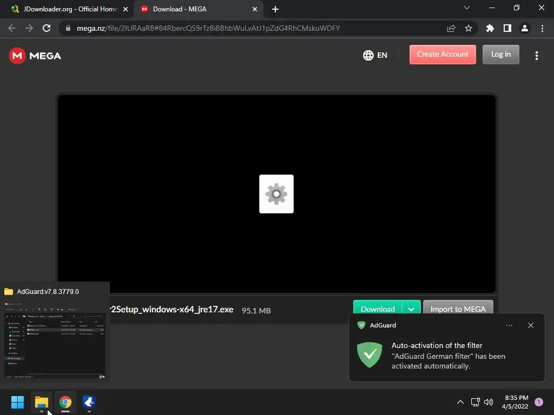Open the JDownloader taskbar icon
This screenshot has height=415, width=554.
(89, 402)
